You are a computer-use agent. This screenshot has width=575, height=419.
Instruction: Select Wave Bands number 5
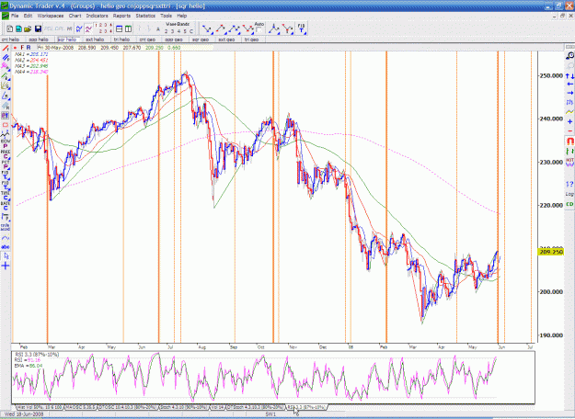pyautogui.click(x=185, y=31)
